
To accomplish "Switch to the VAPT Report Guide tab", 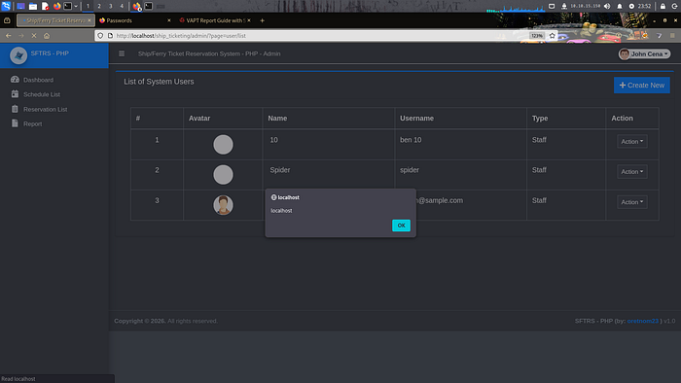I will [x=215, y=20].
